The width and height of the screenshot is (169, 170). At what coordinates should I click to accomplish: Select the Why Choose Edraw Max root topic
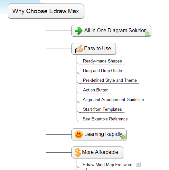[46, 11]
